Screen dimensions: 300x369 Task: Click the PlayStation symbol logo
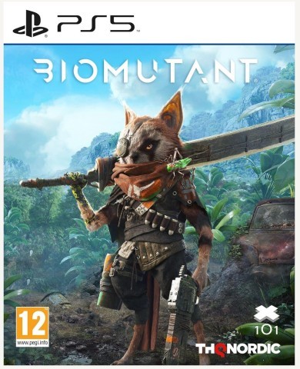coord(30,24)
